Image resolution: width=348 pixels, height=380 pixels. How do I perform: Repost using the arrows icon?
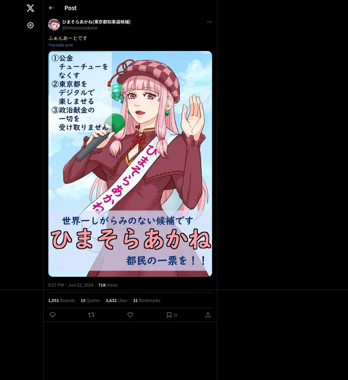pyautogui.click(x=91, y=315)
